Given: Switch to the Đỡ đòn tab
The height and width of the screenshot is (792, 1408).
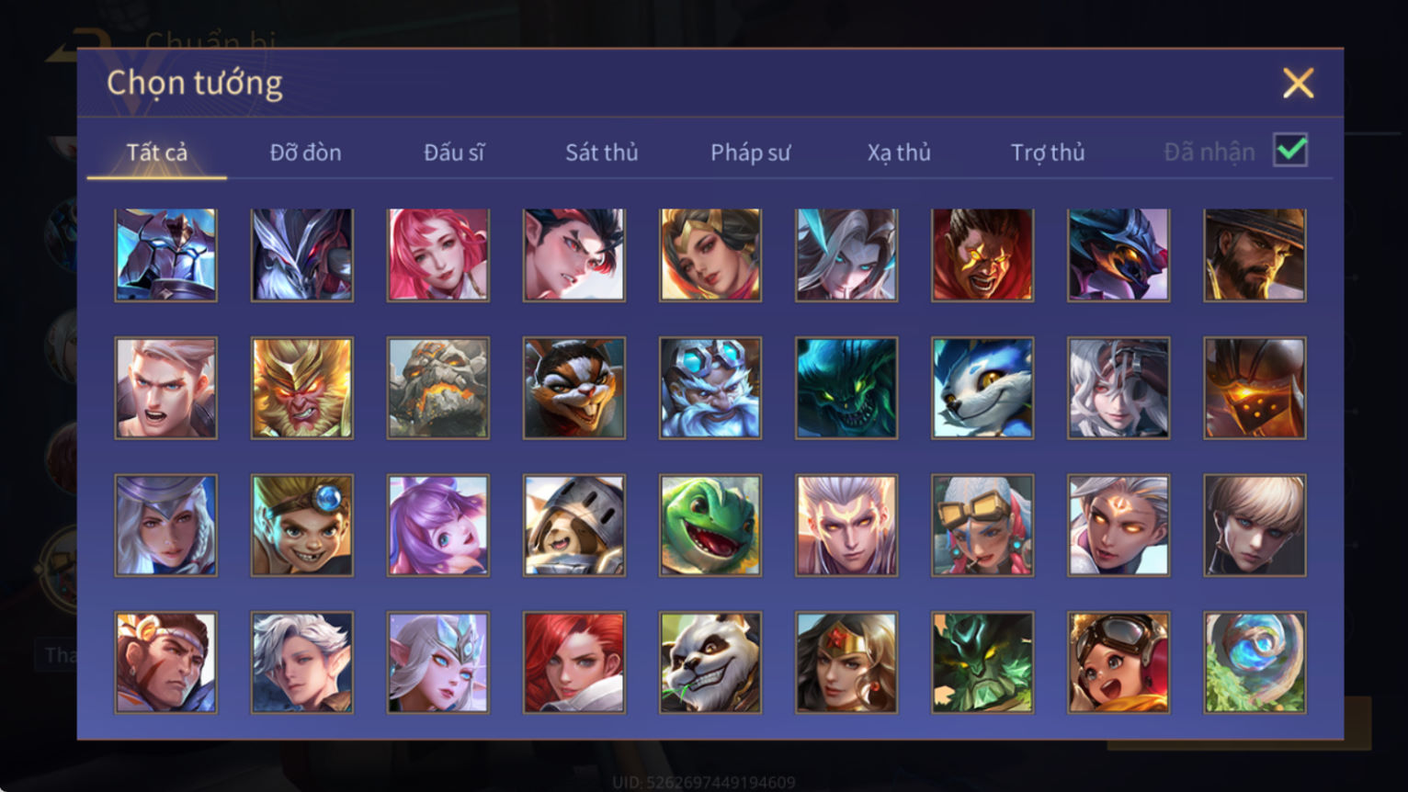Looking at the screenshot, I should click(x=305, y=153).
